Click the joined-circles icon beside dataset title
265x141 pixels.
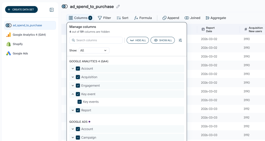click(64, 6)
